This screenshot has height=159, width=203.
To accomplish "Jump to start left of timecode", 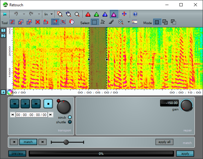I will 13,115.
